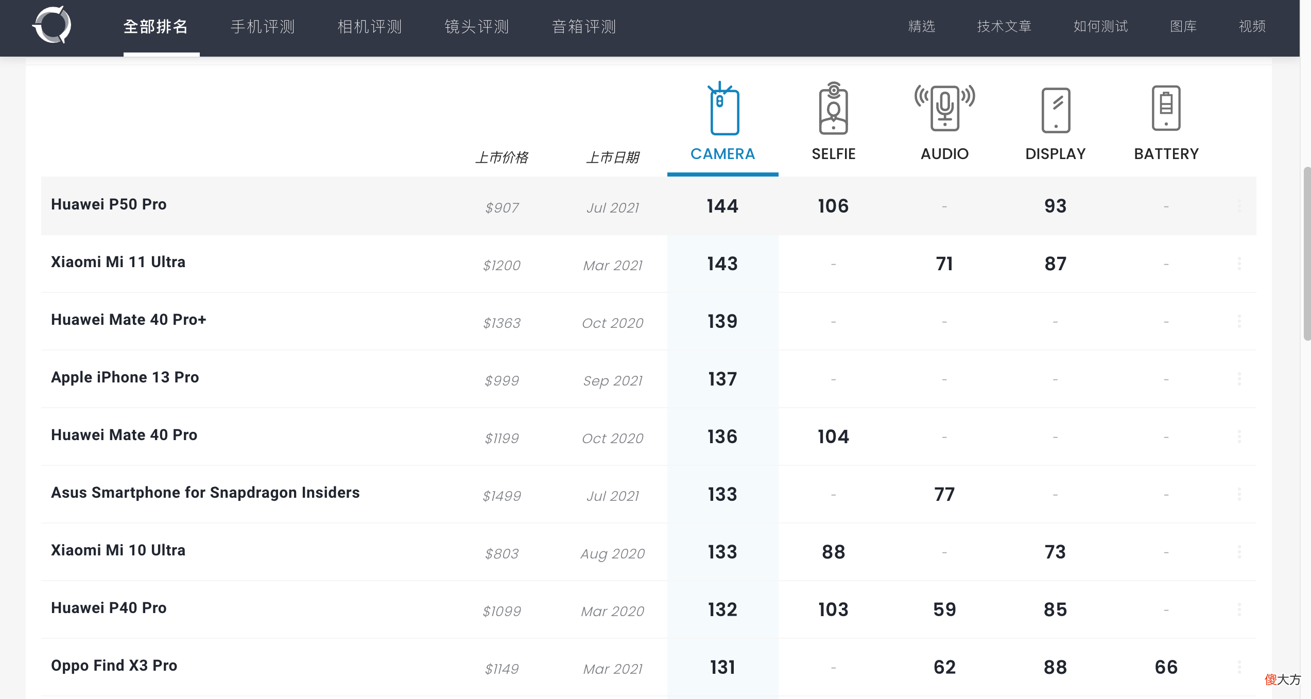Sort by the SELFIE label

834,154
